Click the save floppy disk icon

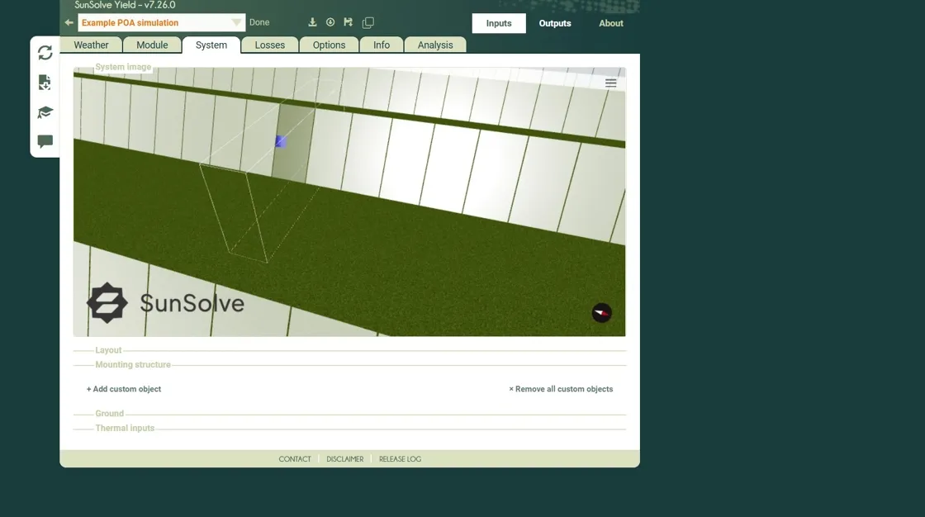pos(349,22)
